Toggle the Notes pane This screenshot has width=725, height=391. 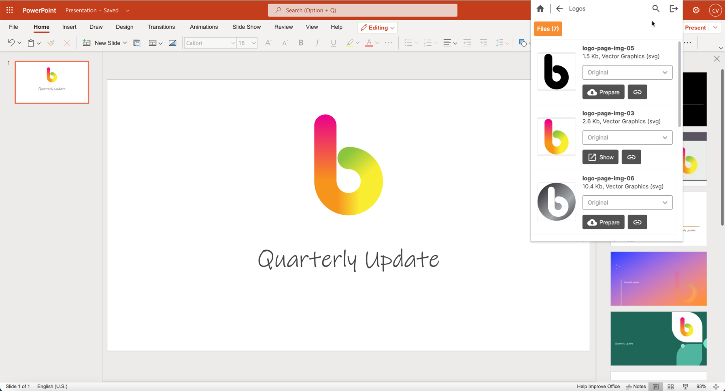point(636,387)
